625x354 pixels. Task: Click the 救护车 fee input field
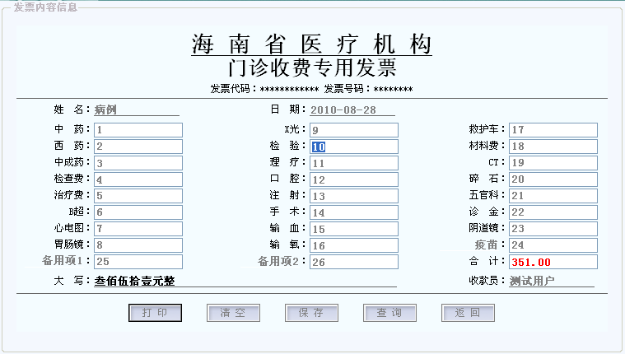553,130
